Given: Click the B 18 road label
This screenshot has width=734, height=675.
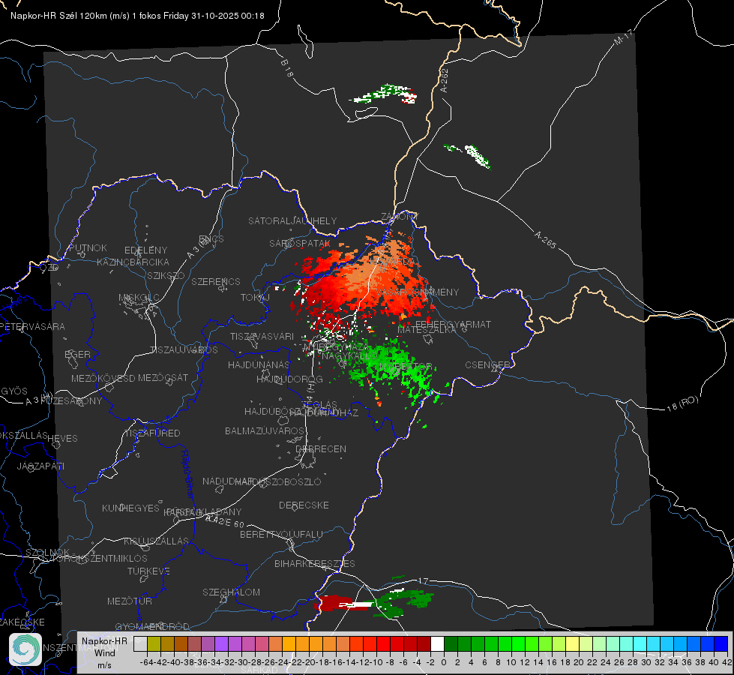Looking at the screenshot, I should coord(286,68).
